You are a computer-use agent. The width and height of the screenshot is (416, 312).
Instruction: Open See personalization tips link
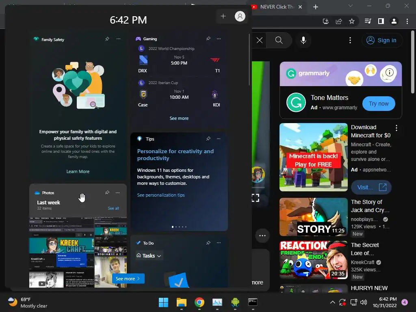click(161, 195)
